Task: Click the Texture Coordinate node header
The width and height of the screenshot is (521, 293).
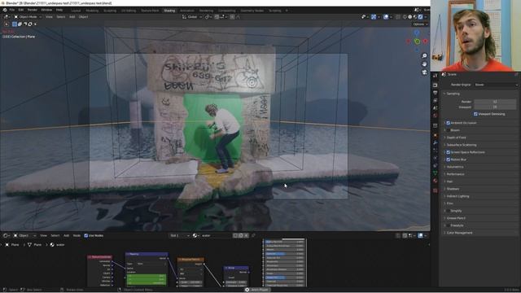Action: (100, 257)
